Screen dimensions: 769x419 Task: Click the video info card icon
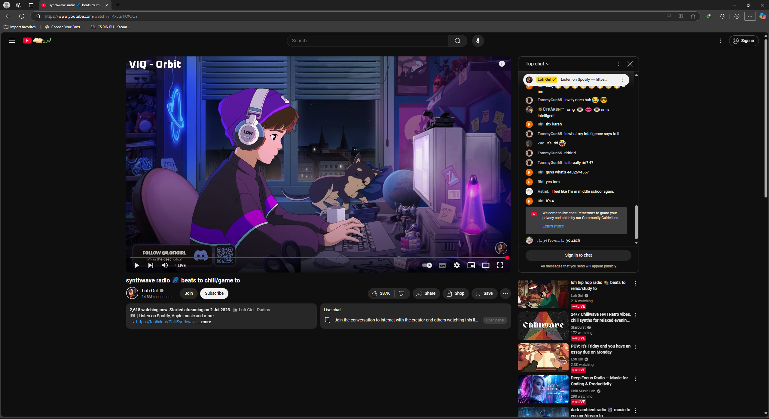click(502, 64)
